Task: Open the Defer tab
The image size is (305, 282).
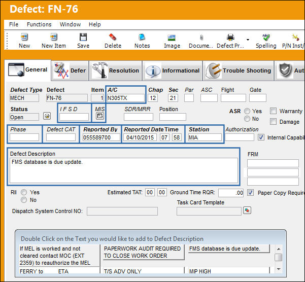Action: (x=70, y=70)
